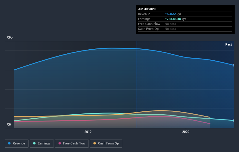Click the Free Cash Flow tooltip row label
This screenshot has width=239, height=152.
149,24
